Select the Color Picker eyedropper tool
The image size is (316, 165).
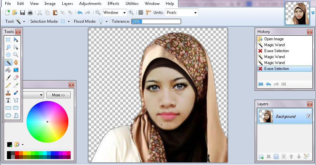pos(16,85)
